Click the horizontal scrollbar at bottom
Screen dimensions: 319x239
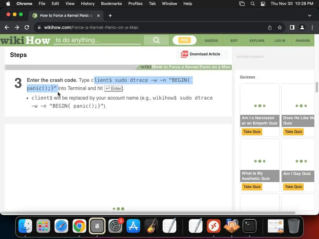tap(148, 213)
